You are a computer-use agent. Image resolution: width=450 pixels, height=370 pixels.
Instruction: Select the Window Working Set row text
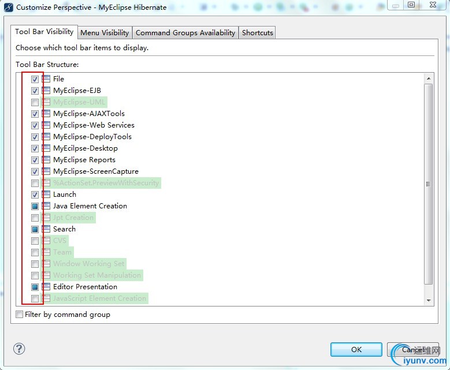click(89, 264)
